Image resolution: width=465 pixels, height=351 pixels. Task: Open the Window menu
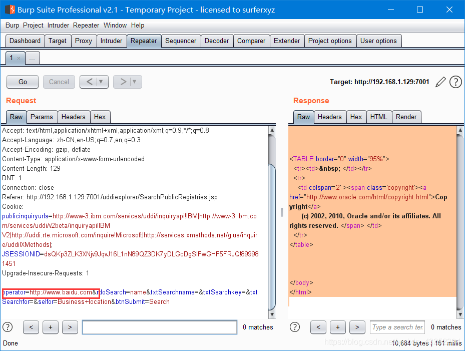[x=115, y=25]
